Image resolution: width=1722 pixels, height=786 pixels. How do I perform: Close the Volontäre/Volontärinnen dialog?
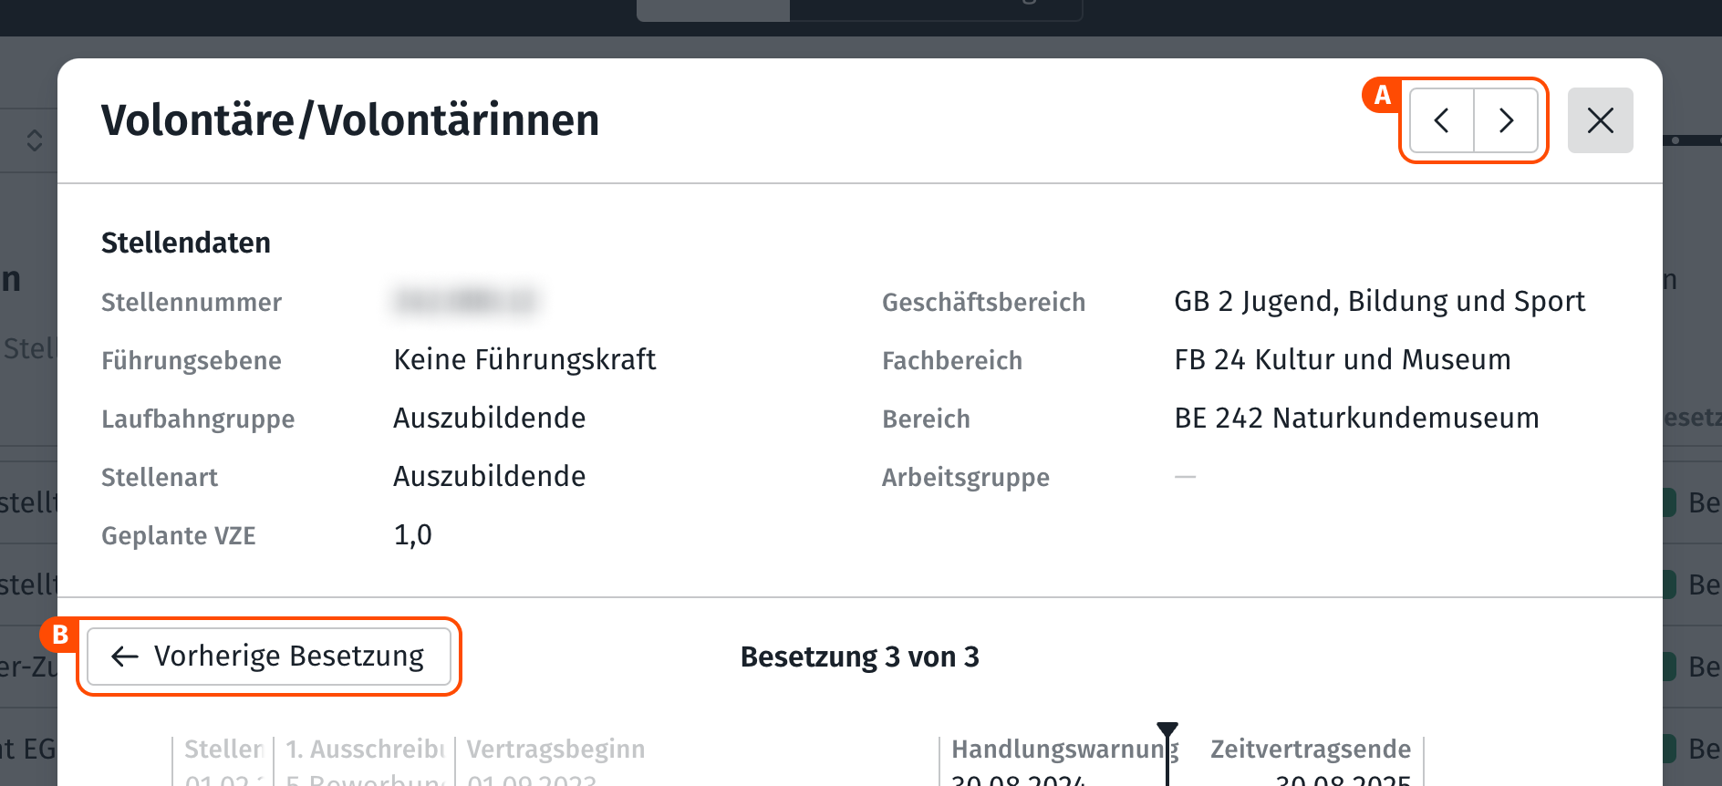click(x=1600, y=120)
